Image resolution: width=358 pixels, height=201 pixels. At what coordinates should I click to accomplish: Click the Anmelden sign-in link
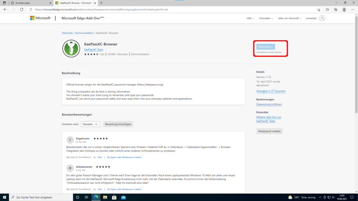click(x=311, y=18)
